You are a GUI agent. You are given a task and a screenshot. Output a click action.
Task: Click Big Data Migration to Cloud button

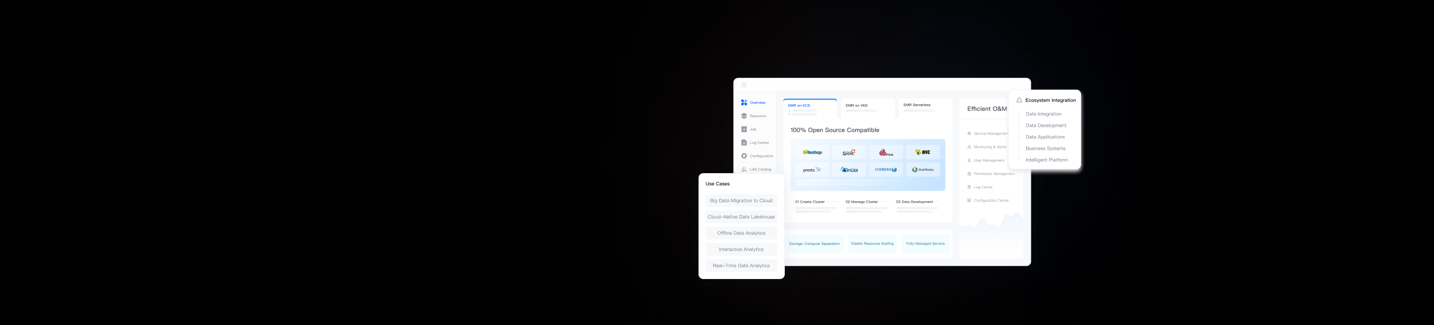tap(741, 201)
